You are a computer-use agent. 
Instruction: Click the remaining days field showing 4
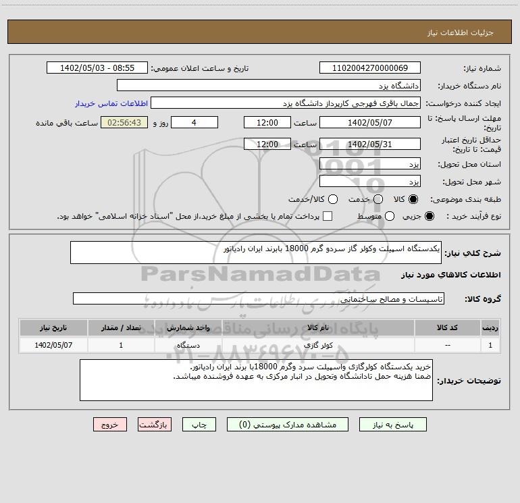(194, 122)
